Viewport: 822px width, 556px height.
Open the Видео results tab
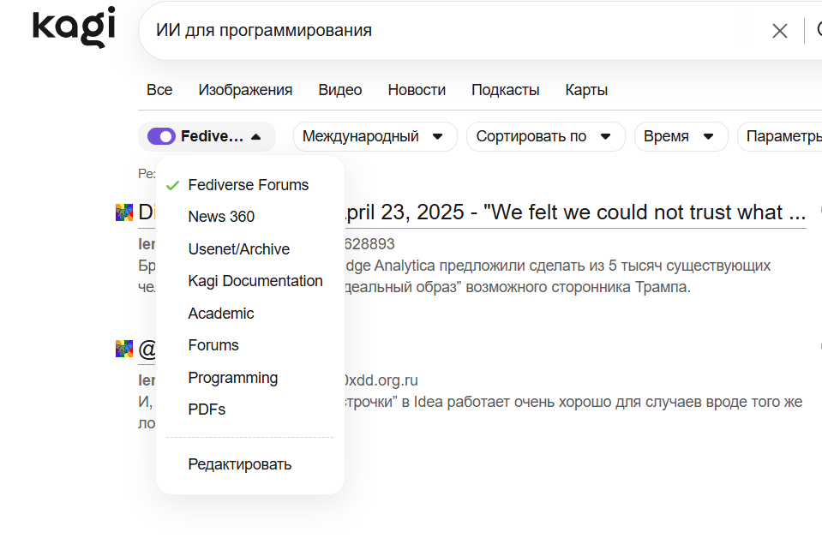coord(339,89)
